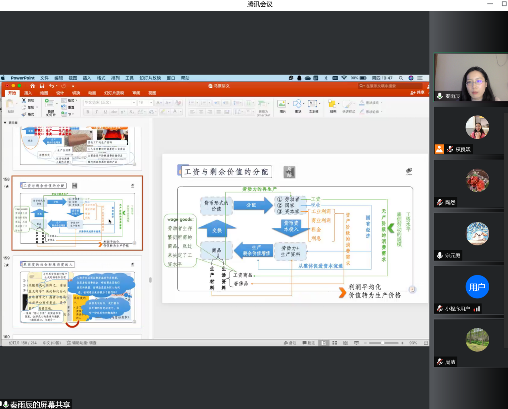This screenshot has height=409, width=508.
Task: Insert a text box (文本框) icon
Action: pyautogui.click(x=313, y=105)
